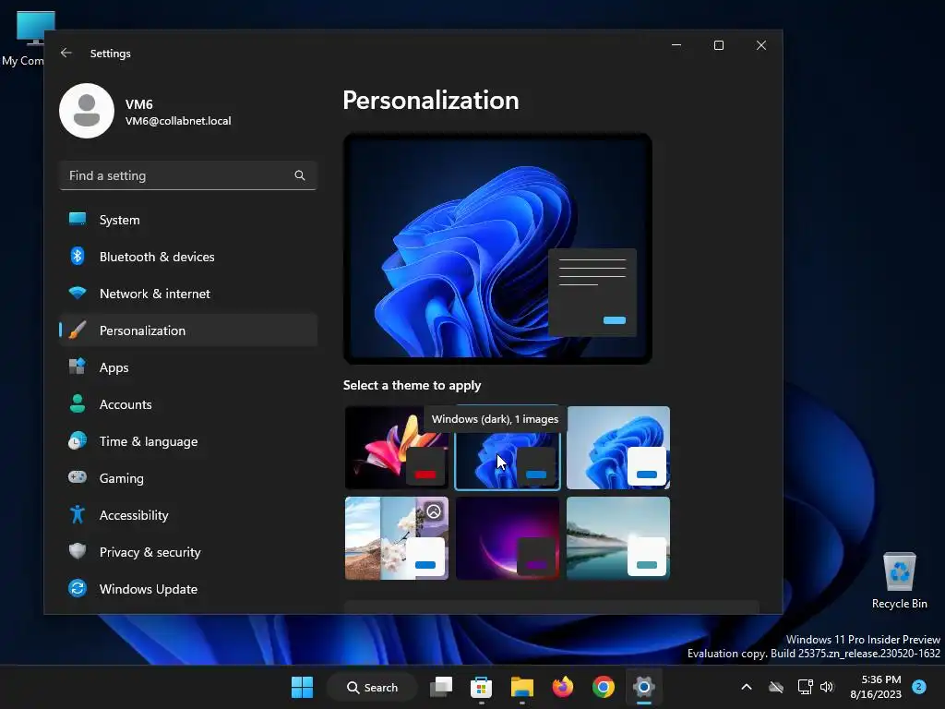Screen dimensions: 945x709
Task: Click the Privacy & security shield icon
Action: point(78,551)
